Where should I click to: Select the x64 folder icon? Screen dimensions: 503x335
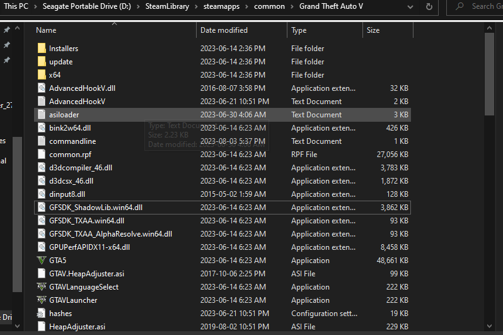(42, 75)
